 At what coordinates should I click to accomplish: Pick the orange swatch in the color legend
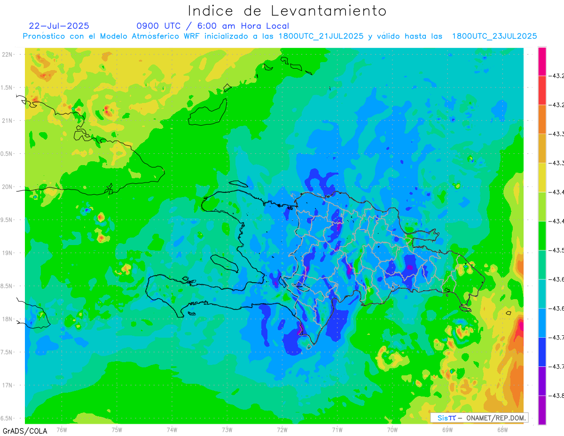click(x=542, y=119)
